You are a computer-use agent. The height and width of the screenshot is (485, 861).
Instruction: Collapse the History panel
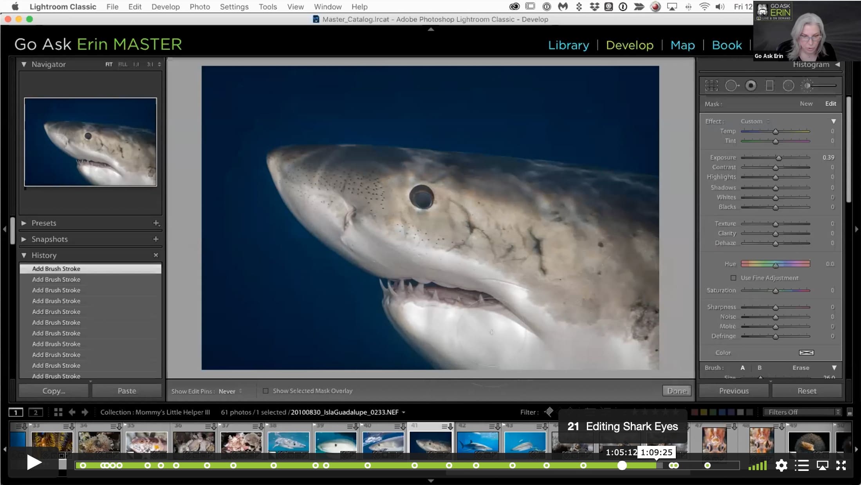[x=24, y=255]
